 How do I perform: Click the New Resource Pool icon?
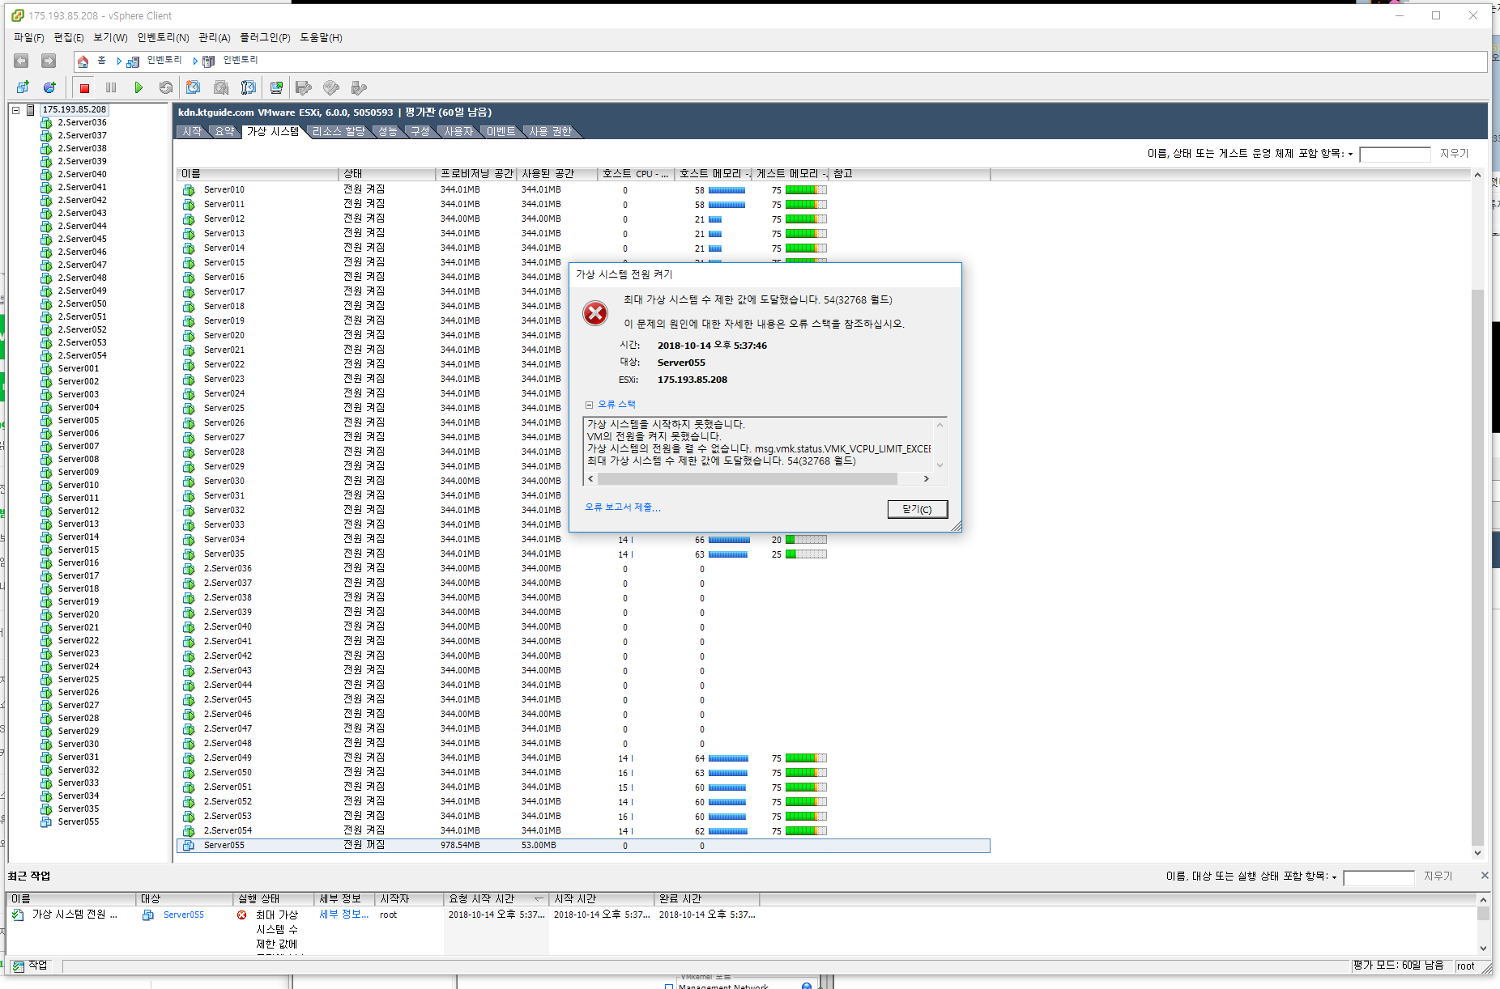pos(49,87)
